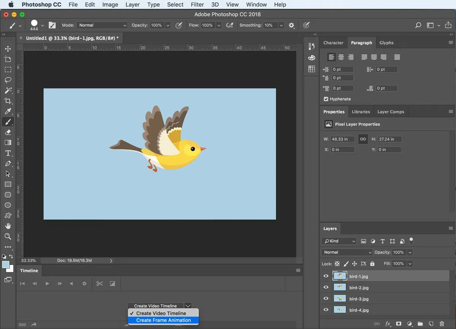Open brush settings gear in the options bar
Viewport: 456px width, 329px height.
coord(291,25)
